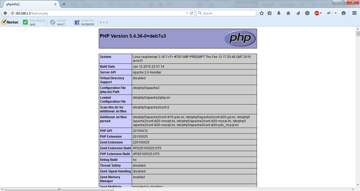
Task: Click vertical scrollbar down arrow
Action: click(357, 185)
